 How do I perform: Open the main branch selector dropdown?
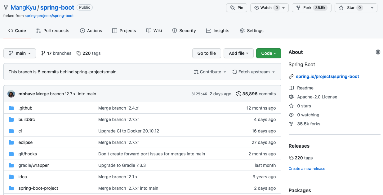pyautogui.click(x=20, y=53)
